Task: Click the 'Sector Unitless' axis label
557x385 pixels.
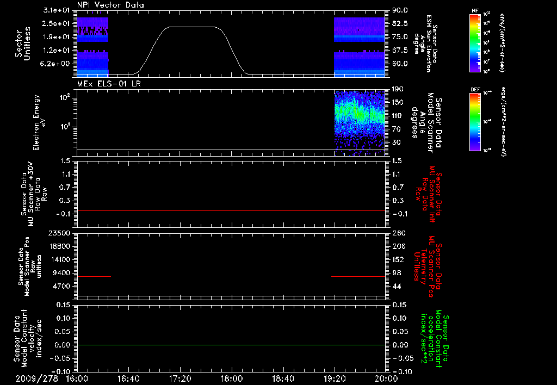Action: pos(23,44)
